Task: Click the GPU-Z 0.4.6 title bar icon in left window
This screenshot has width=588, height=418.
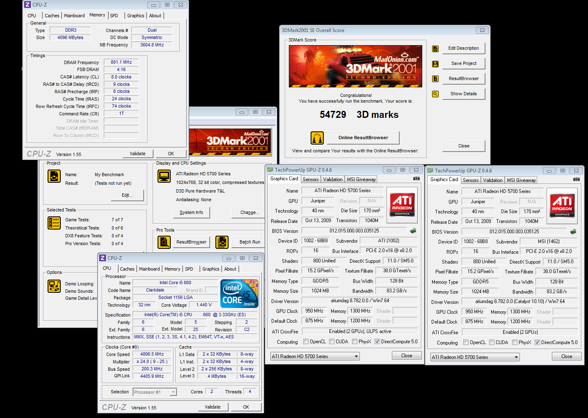Action: (x=270, y=170)
